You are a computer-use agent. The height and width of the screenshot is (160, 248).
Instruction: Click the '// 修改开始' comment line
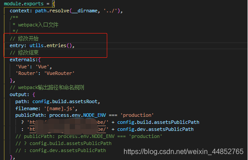click(24, 38)
